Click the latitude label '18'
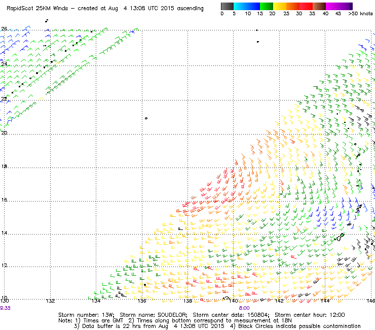The height and width of the screenshot is (330, 375). (x=4, y=167)
